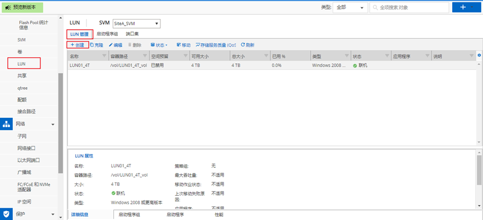Click filter icon on 说明 column

pos(471,56)
